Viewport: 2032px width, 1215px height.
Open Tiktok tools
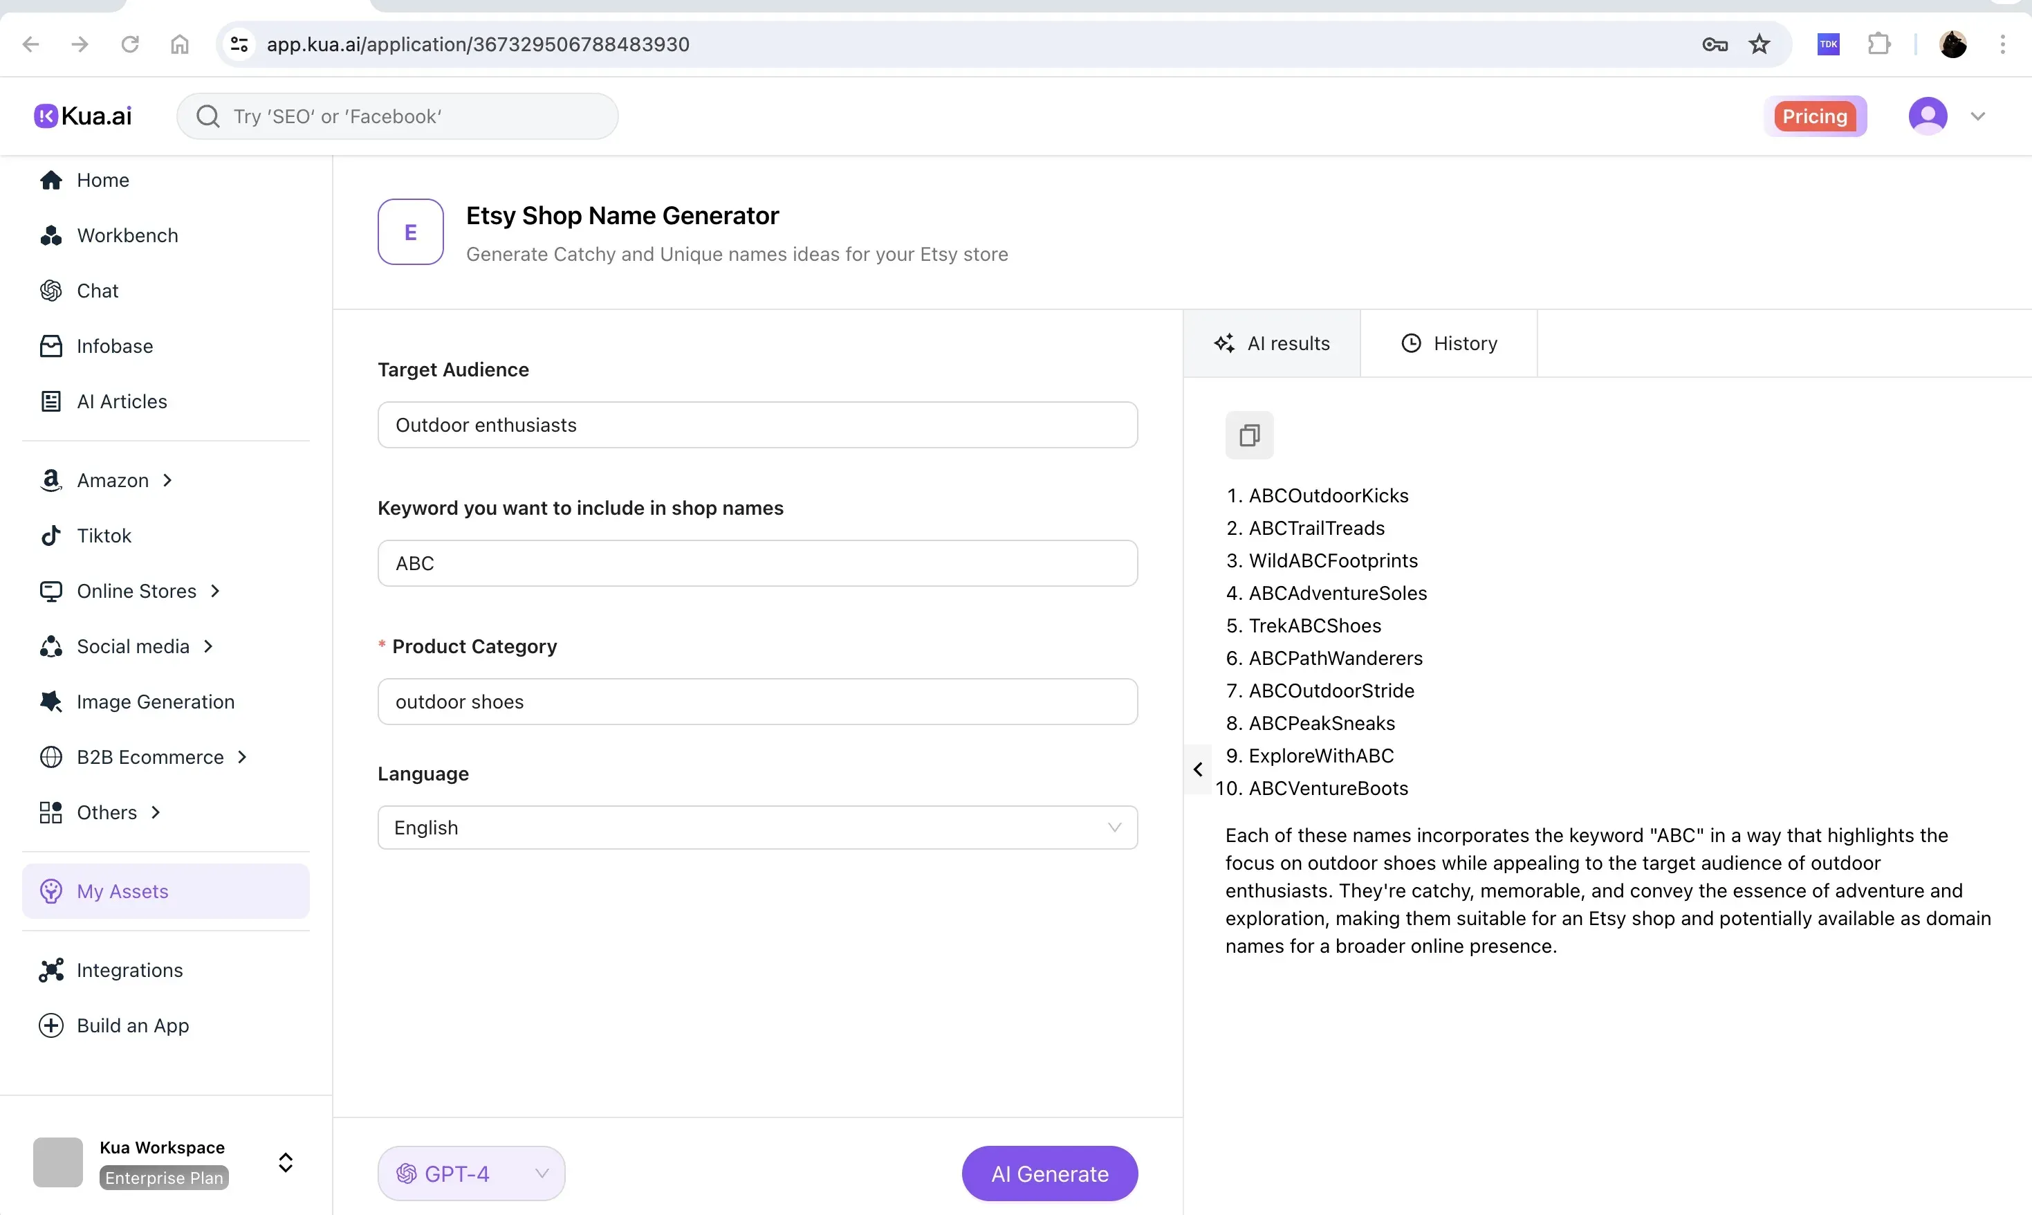[x=104, y=536]
